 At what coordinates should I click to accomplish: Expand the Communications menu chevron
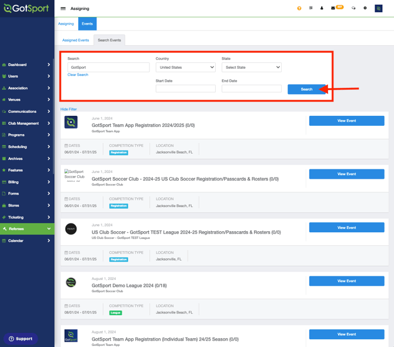(x=49, y=111)
